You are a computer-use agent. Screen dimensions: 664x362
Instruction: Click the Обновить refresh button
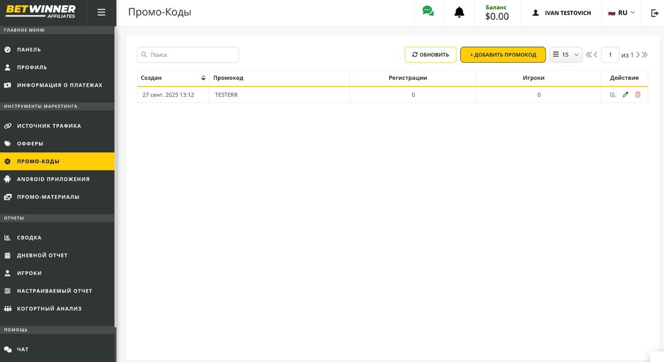tap(431, 54)
